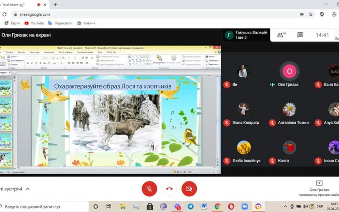The width and height of the screenshot is (339, 212).
Task: Bookmark this page with the star icon
Action: click(x=311, y=14)
